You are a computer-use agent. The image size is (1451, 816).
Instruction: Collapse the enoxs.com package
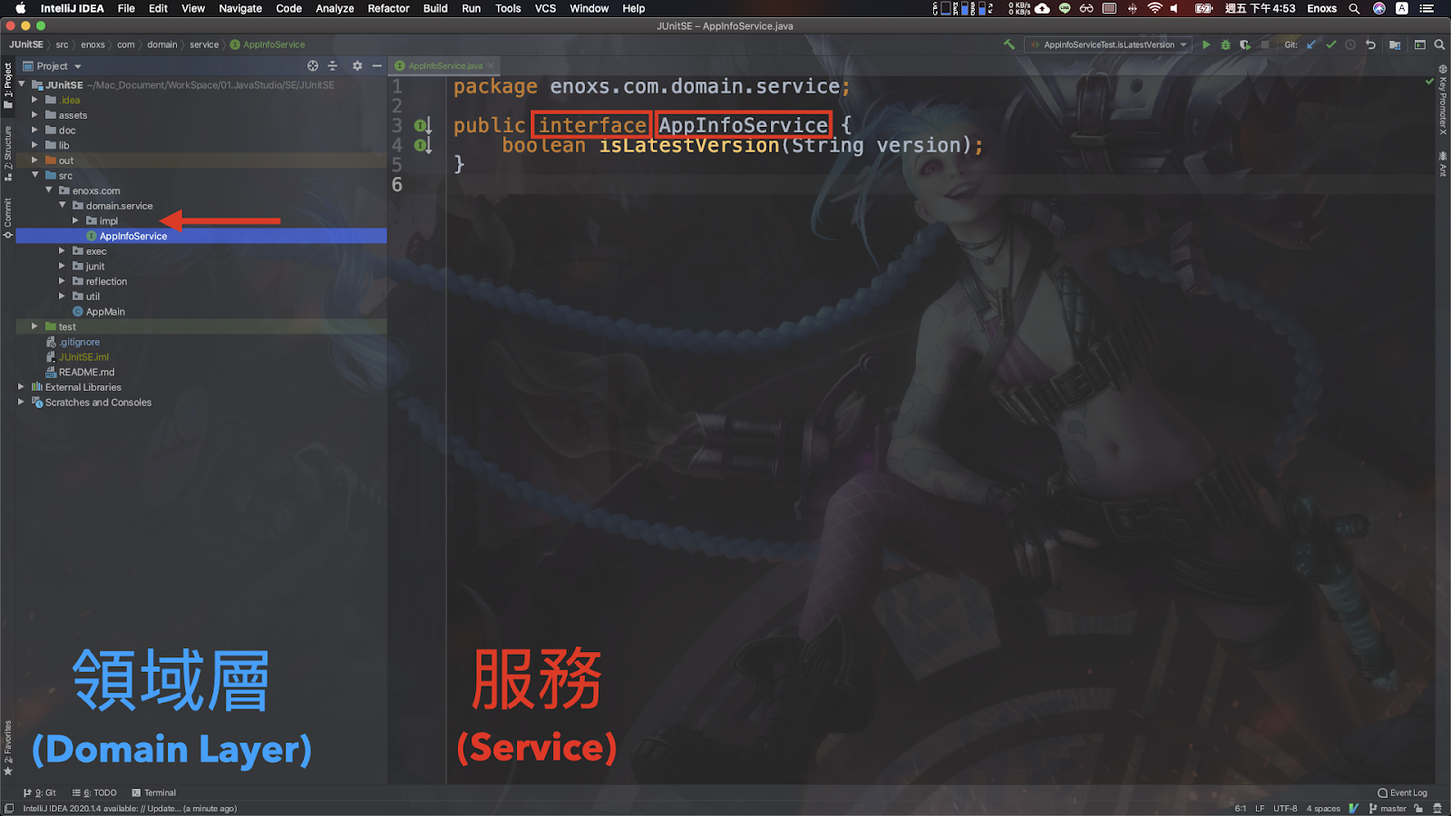[x=49, y=190]
